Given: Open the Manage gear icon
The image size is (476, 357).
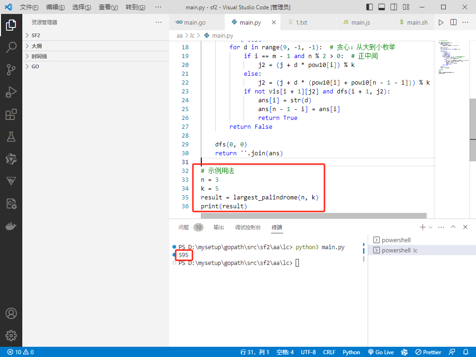Looking at the screenshot, I should pos(11,336).
